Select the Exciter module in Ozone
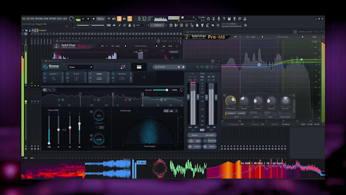 (76, 77)
